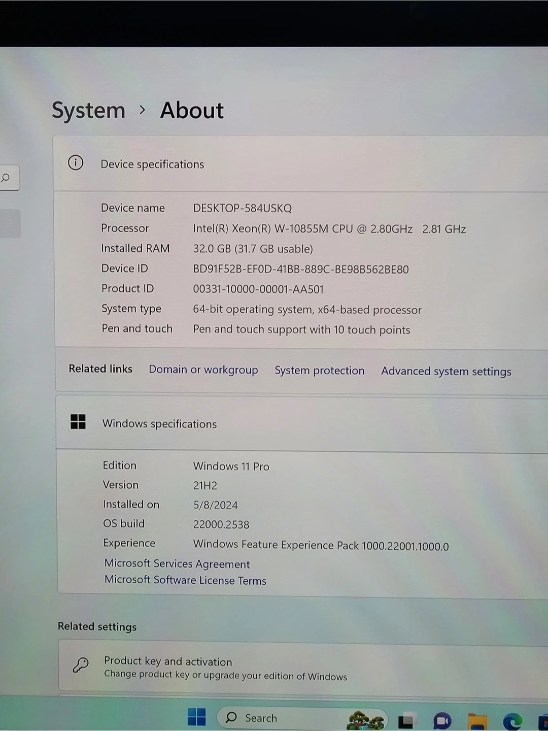Open Domain or workgroup link
This screenshot has height=731, width=548.
point(203,370)
